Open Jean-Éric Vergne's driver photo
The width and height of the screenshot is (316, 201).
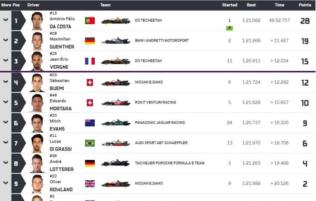[x=37, y=61]
